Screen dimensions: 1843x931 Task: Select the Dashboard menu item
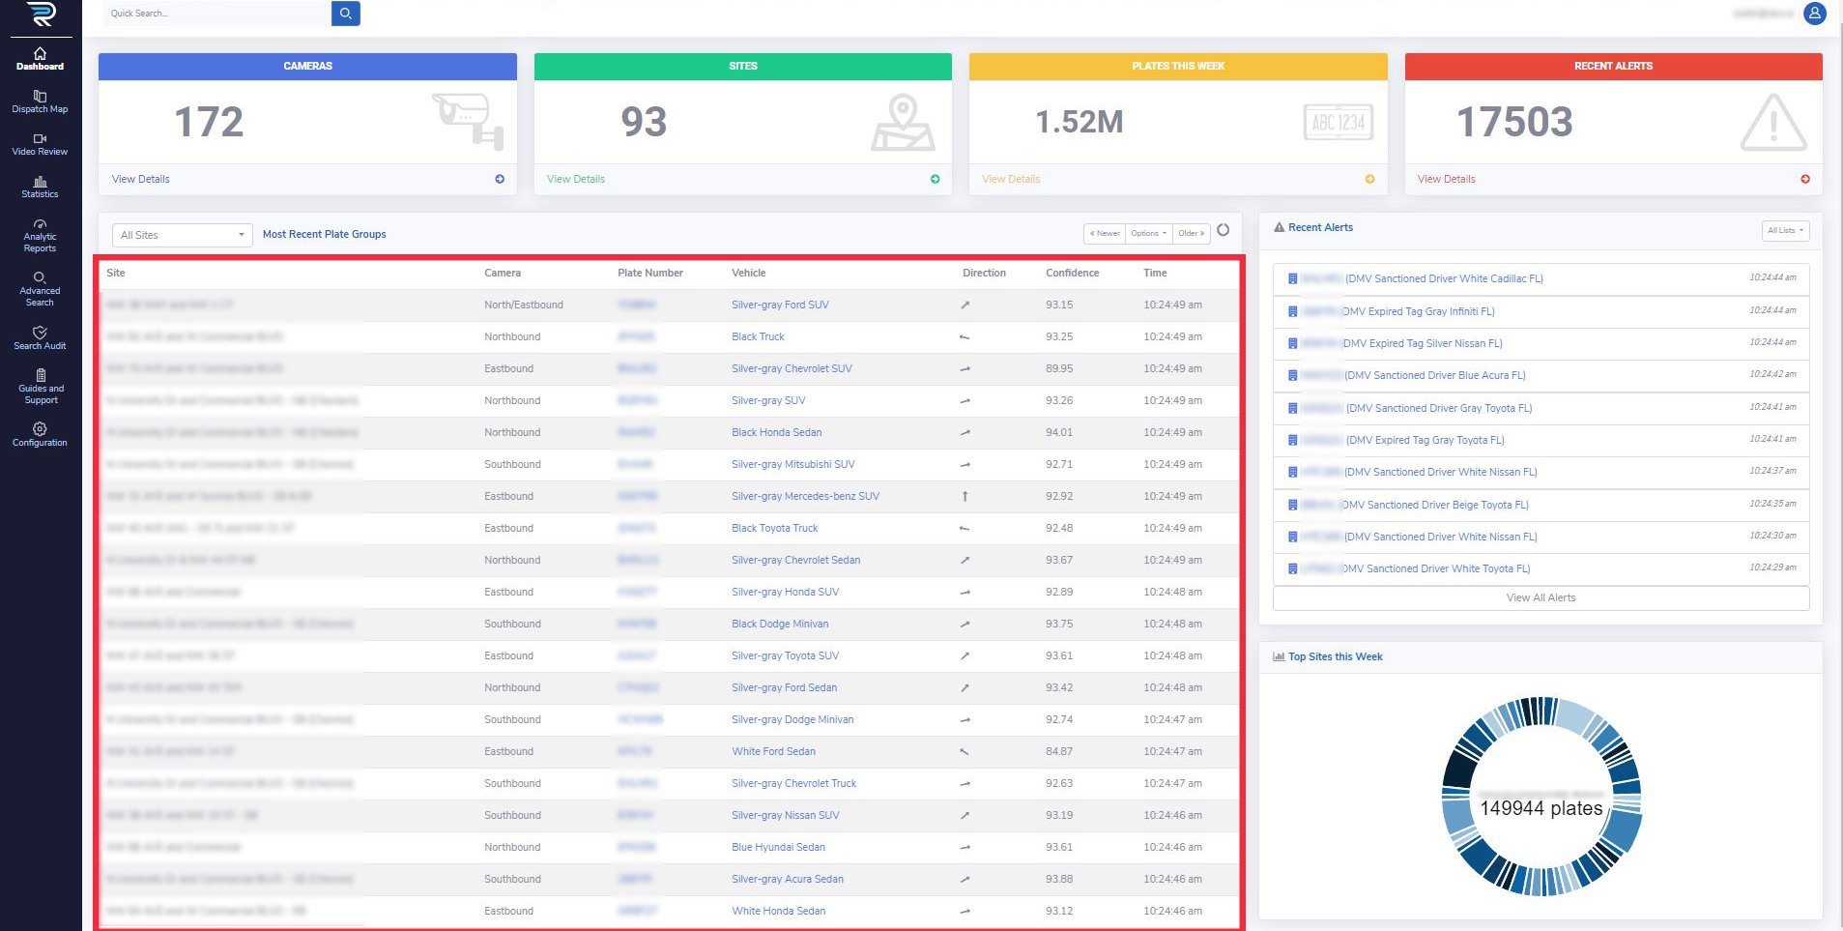point(40,59)
